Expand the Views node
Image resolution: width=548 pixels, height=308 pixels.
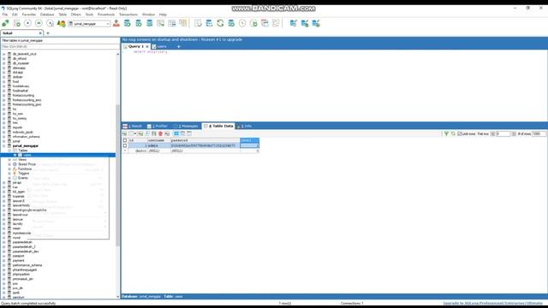click(x=9, y=160)
